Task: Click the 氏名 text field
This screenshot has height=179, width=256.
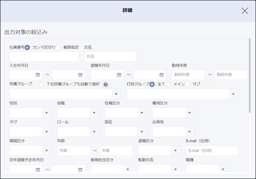Action: pos(110,57)
